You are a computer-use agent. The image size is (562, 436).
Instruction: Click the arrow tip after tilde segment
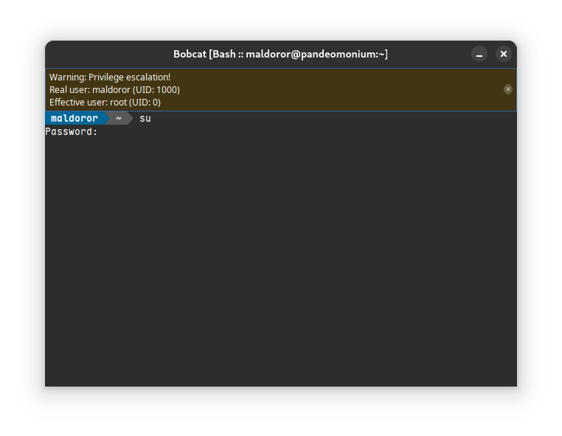pos(130,119)
